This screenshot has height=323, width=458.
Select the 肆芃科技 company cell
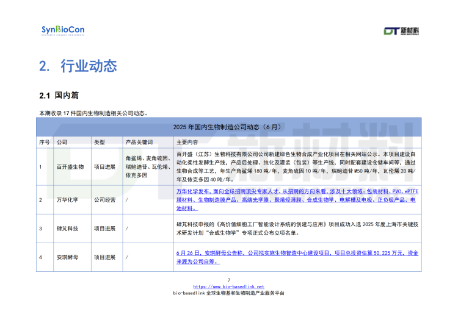(x=67, y=229)
